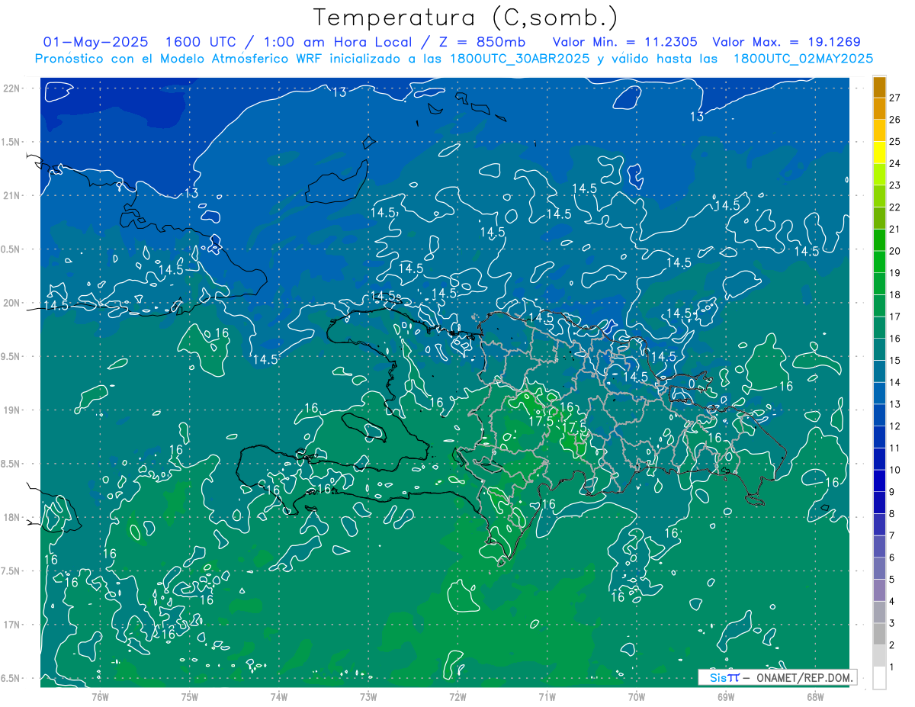Click the colorbar legend label 14
The image size is (915, 707).
[x=894, y=382]
